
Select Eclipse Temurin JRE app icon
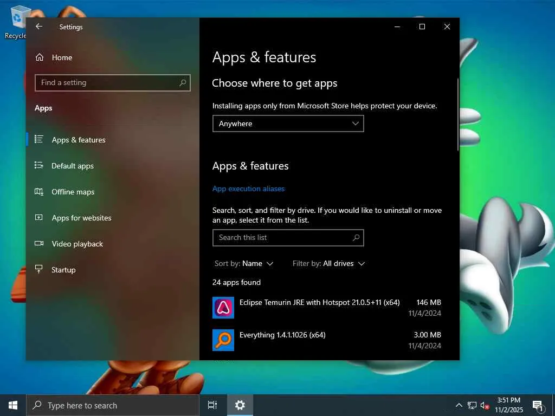pos(223,308)
